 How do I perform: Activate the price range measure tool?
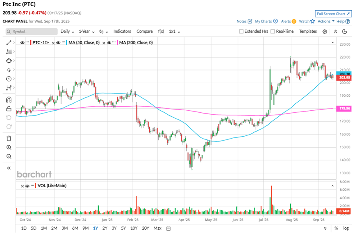pyautogui.click(x=9, y=88)
